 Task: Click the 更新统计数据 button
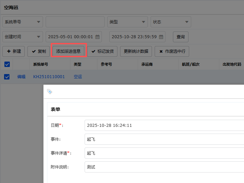tap(136, 51)
